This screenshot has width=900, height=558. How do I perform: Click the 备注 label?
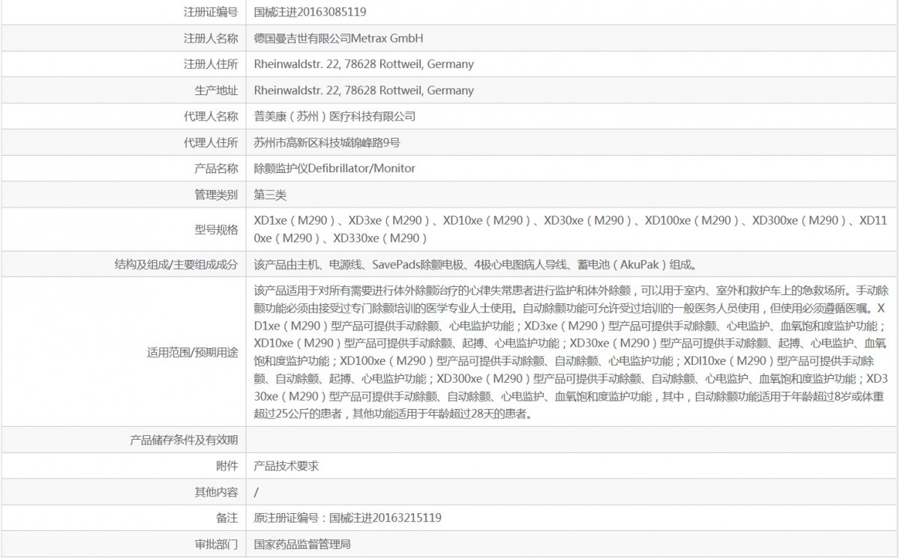click(x=227, y=518)
